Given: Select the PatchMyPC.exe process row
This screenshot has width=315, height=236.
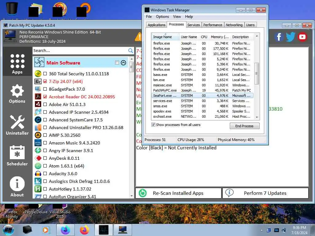Looking at the screenshot, I should click(x=202, y=90).
